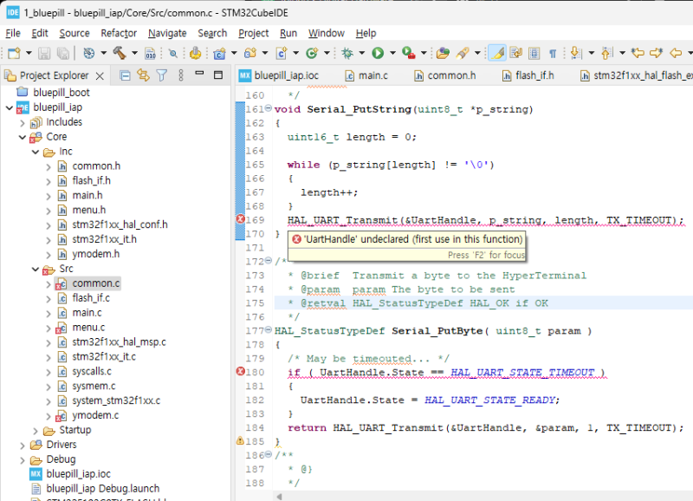Show whitespace characters with the pilcrow icon
Viewport: 693px width, 501px height.
[554, 52]
